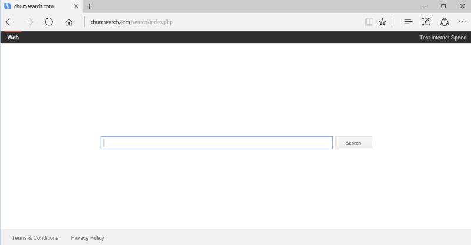Open the Test Internet Speed link
471x245 pixels.
coord(443,38)
